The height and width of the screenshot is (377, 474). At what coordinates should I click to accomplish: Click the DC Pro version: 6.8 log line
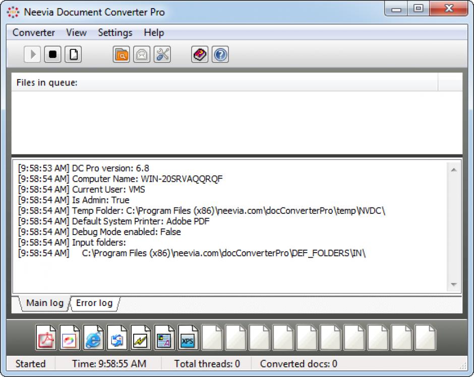tap(83, 168)
